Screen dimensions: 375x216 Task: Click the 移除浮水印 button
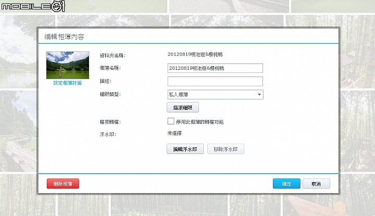coord(226,149)
